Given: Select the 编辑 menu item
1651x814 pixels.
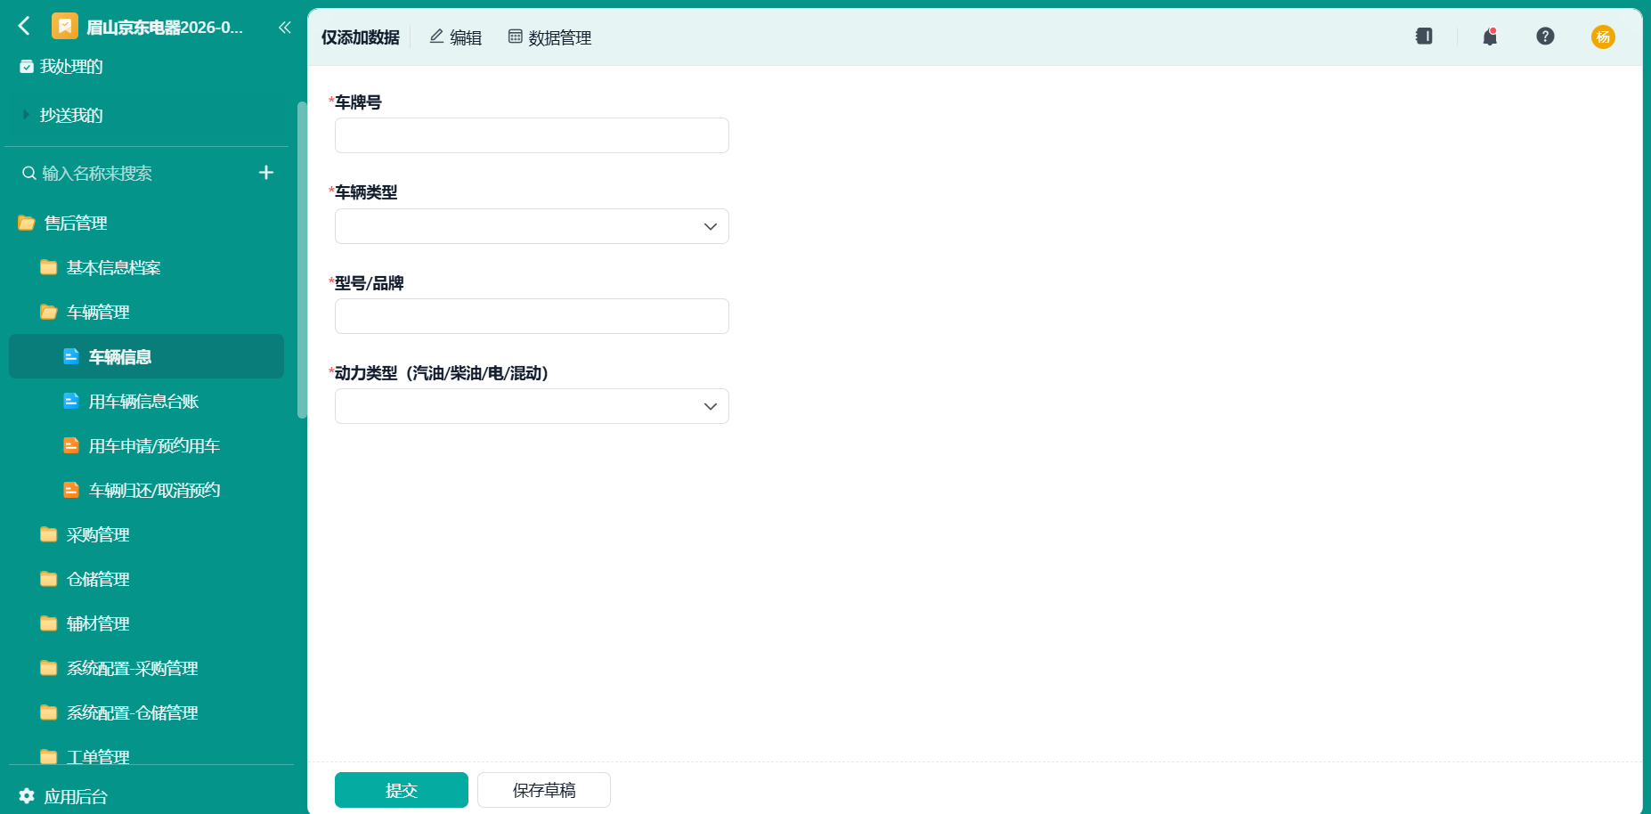Looking at the screenshot, I should click(455, 37).
